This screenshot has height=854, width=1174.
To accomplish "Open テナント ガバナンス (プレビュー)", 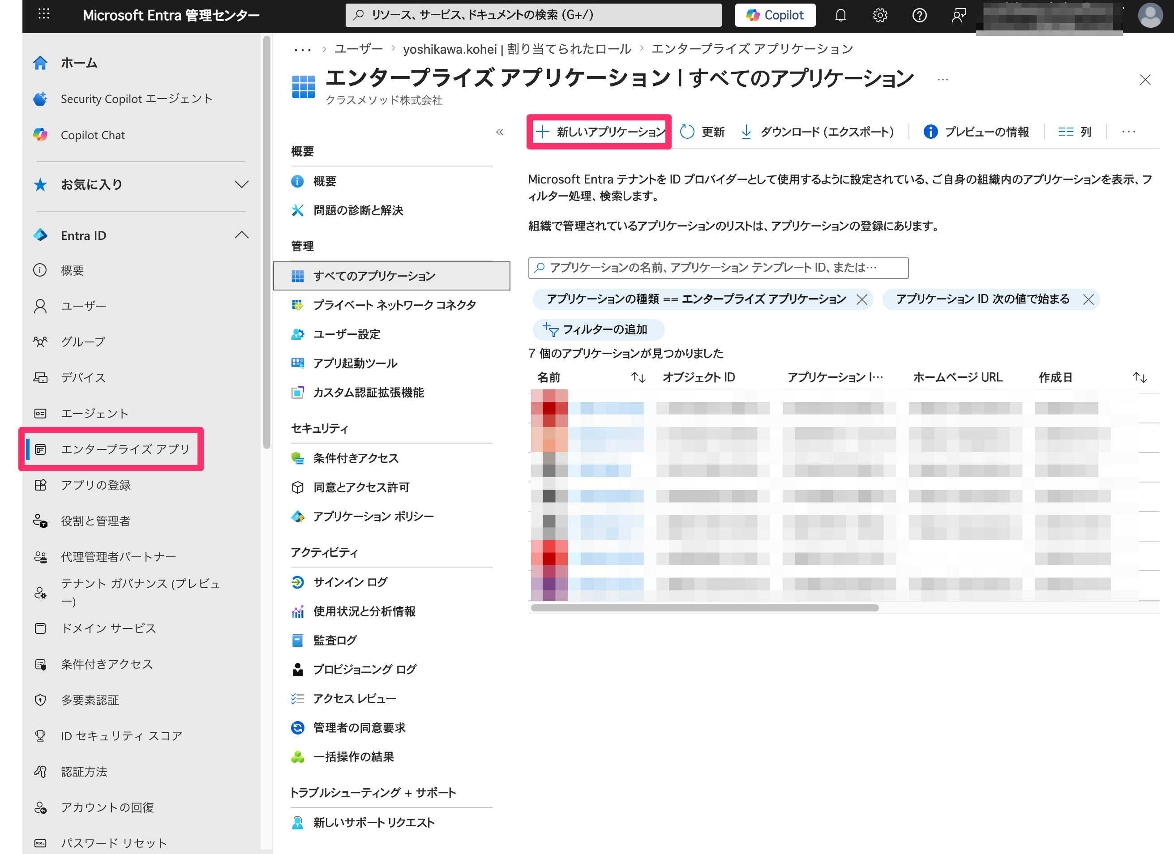I will (140, 592).
